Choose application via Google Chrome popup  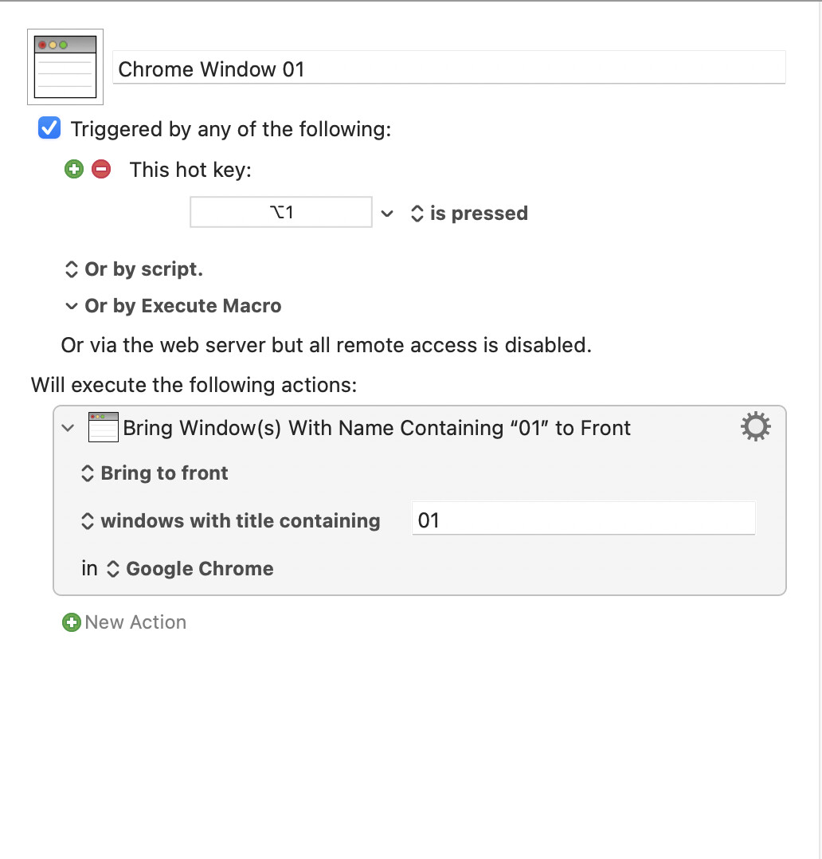190,569
